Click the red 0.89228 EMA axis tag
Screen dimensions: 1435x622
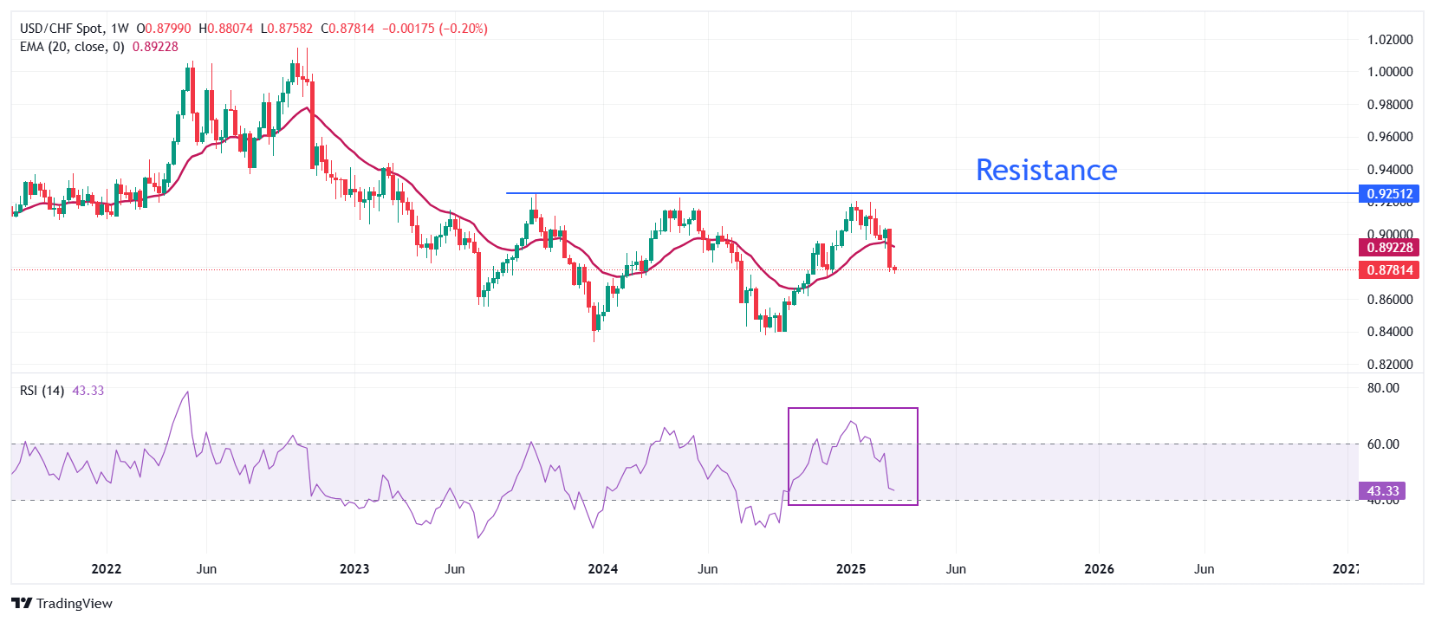1389,248
